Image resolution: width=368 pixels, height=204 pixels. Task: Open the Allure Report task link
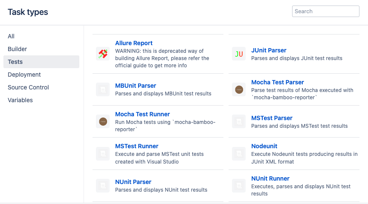134,43
